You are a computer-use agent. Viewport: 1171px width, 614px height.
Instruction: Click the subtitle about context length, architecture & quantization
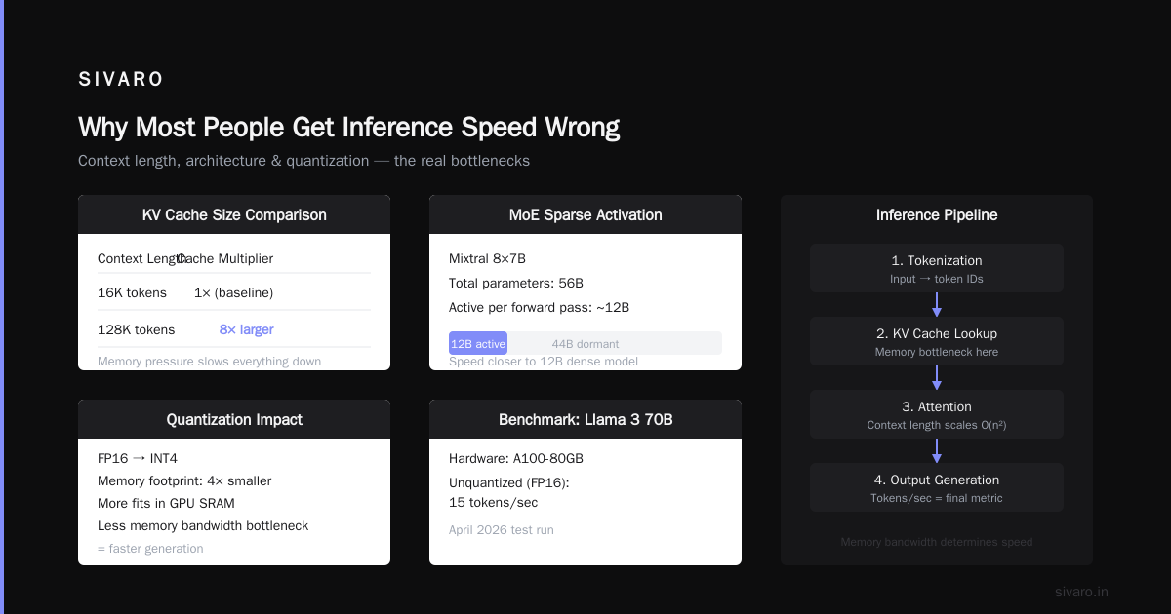(303, 161)
